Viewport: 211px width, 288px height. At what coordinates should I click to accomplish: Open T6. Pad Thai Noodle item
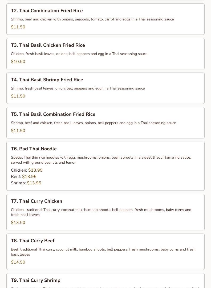coord(106,166)
